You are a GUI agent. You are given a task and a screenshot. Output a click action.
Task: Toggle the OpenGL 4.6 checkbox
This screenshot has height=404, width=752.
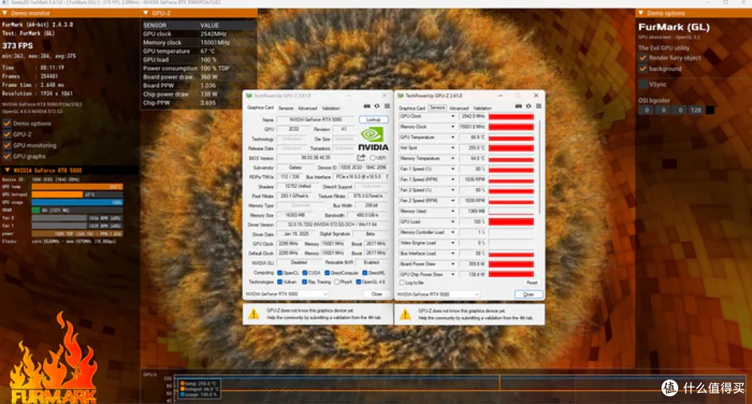click(x=359, y=281)
